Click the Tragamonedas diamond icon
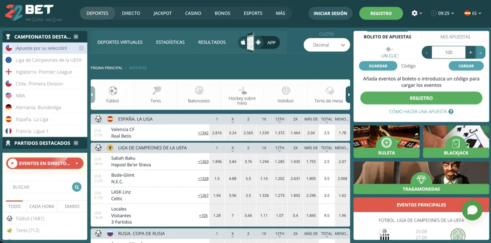The height and width of the screenshot is (243, 491). [421, 179]
